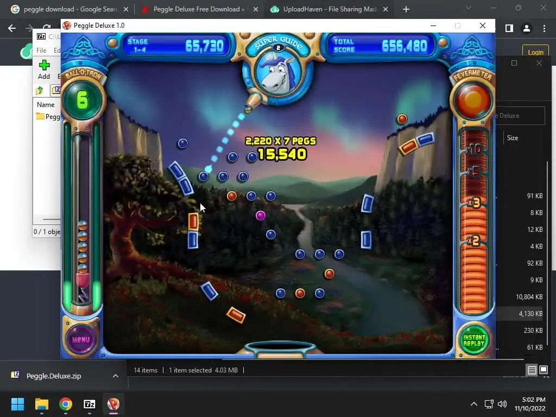Click the blue peg far upper left
This screenshot has height=417, width=556.
coord(182,143)
